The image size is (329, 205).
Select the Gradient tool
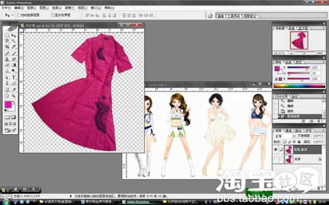coord(13,65)
